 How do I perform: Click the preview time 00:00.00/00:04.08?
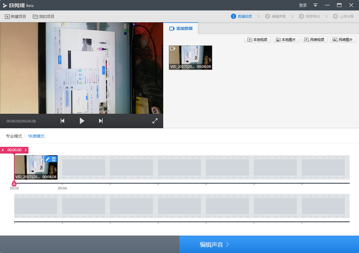click(x=21, y=121)
